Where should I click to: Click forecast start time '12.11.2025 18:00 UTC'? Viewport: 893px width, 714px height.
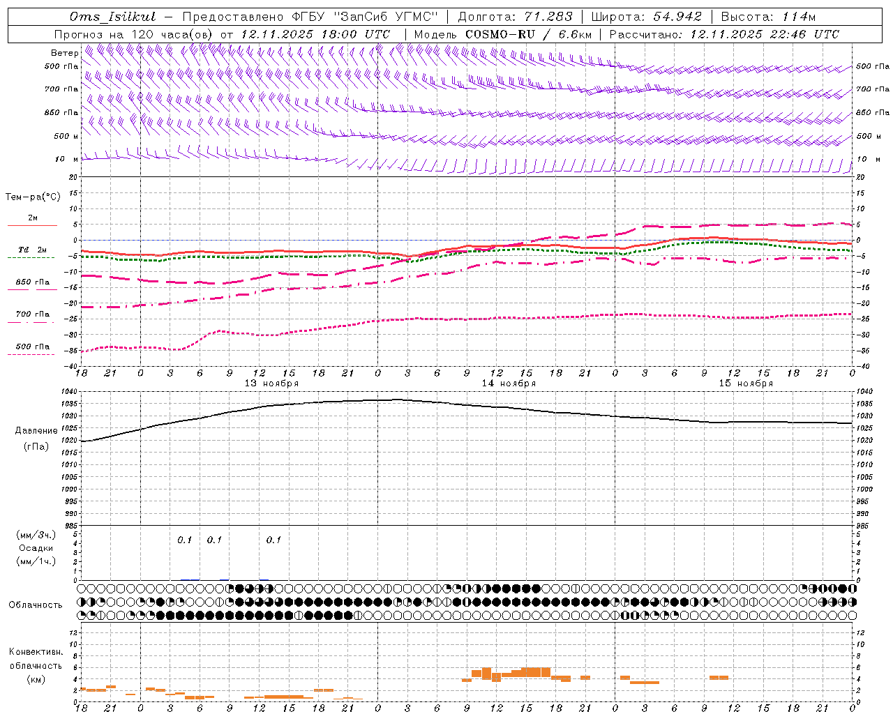point(315,34)
